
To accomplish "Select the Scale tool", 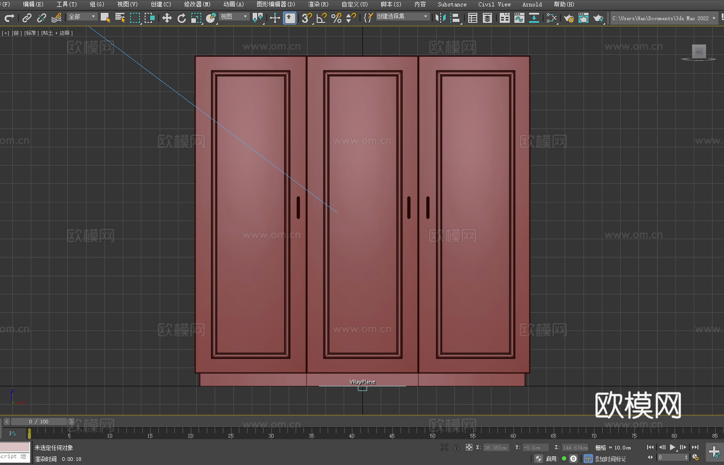I will [196, 18].
